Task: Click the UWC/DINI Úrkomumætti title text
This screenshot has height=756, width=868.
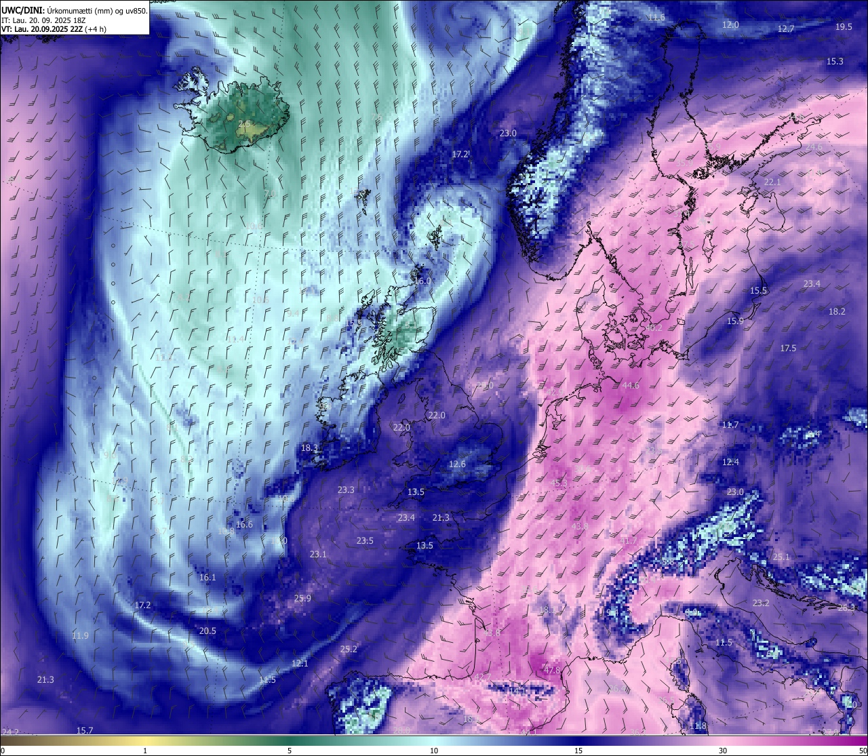Action: pyautogui.click(x=74, y=11)
